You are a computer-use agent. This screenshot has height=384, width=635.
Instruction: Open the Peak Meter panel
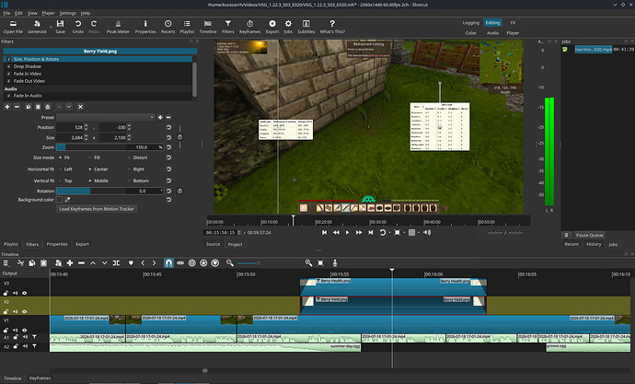click(118, 27)
